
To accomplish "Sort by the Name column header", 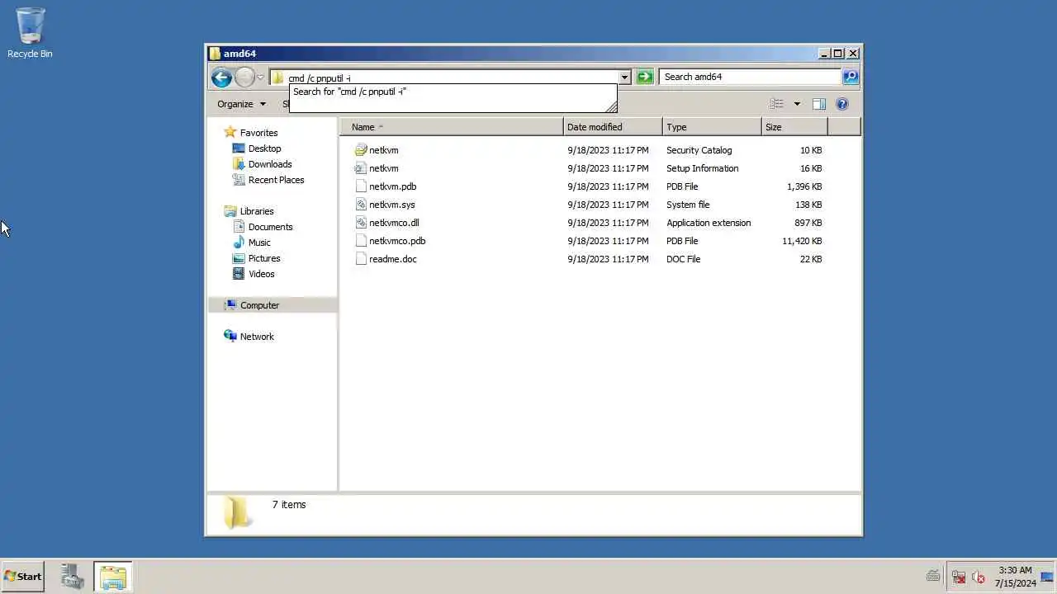I will 451,127.
